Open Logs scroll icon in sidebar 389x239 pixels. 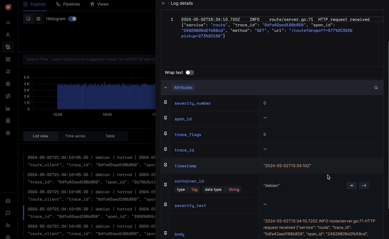click(8, 47)
